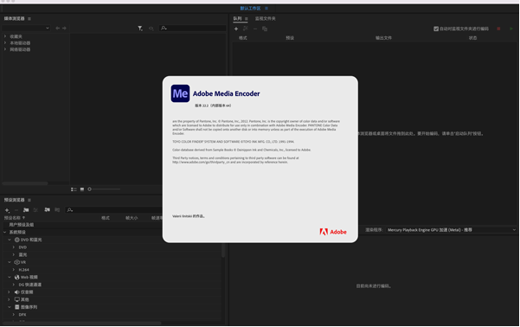Click the red stop queue button
Viewport: 520px width, 327px height.
(498, 29)
